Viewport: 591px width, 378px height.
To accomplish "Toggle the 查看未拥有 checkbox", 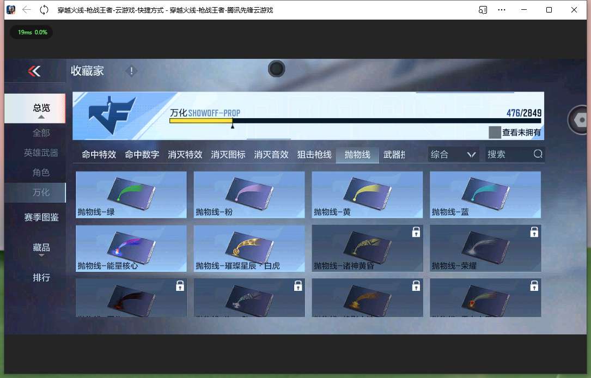I will pyautogui.click(x=495, y=132).
